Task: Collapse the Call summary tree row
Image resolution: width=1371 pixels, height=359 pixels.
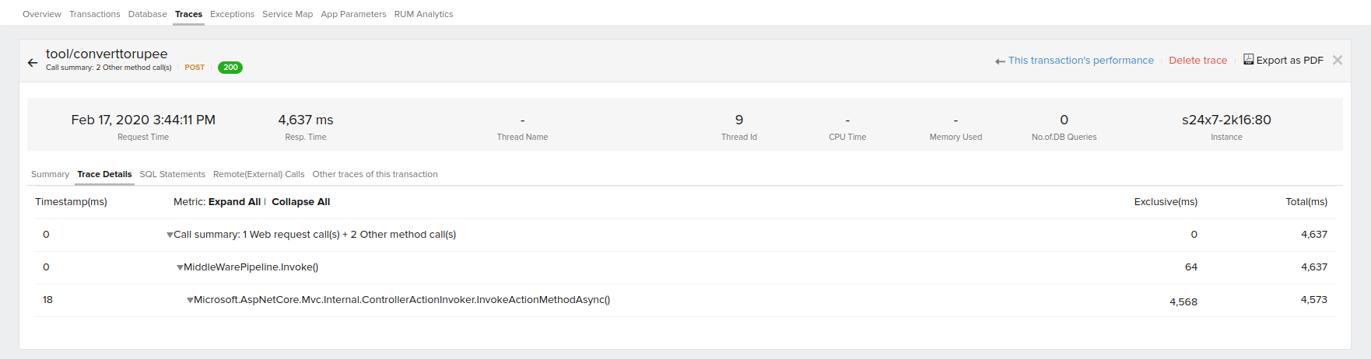Action: pos(170,235)
